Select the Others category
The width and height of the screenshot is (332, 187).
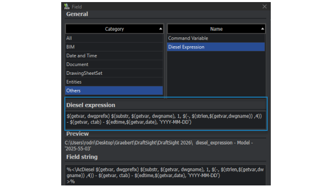pos(114,90)
